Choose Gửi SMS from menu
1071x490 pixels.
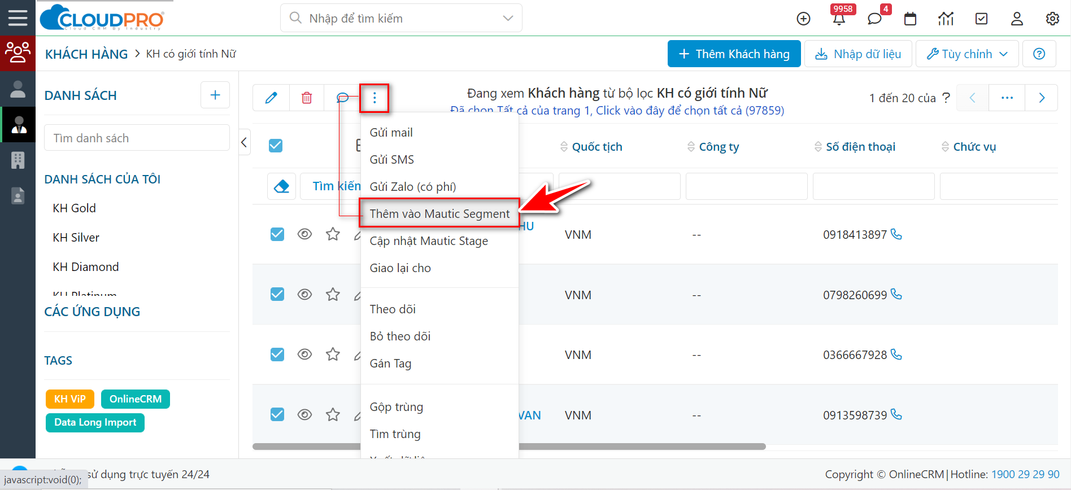coord(439,159)
